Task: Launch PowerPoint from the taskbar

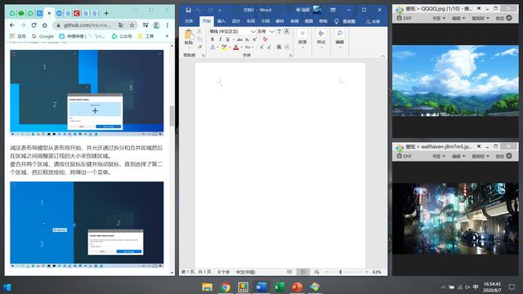Action: pyautogui.click(x=297, y=287)
